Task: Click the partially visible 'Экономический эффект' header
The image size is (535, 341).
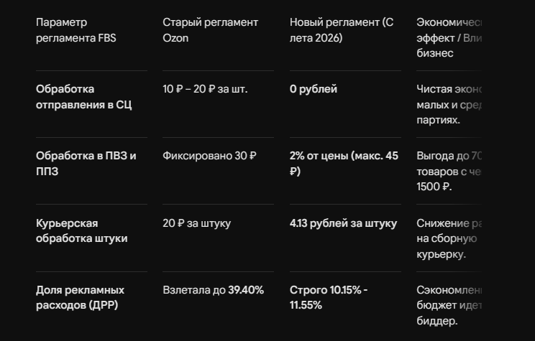Action: tap(449, 37)
